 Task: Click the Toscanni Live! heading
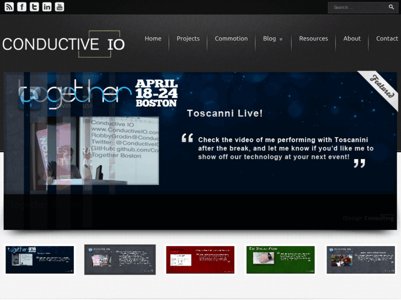[x=225, y=113]
